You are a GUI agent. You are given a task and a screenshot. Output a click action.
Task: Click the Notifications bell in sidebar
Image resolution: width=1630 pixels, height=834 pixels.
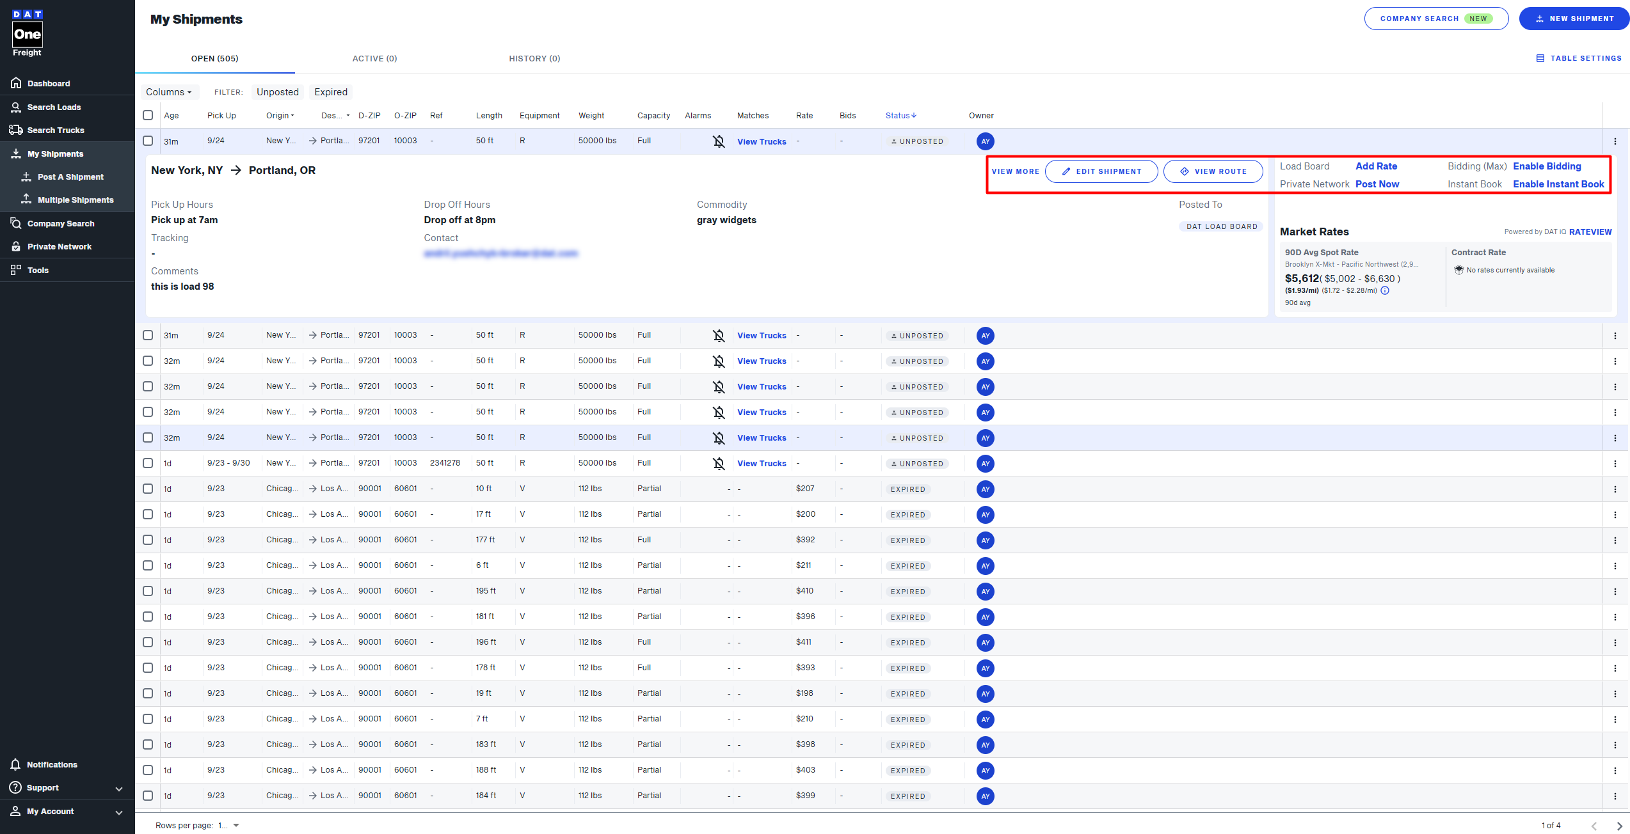[x=16, y=764]
